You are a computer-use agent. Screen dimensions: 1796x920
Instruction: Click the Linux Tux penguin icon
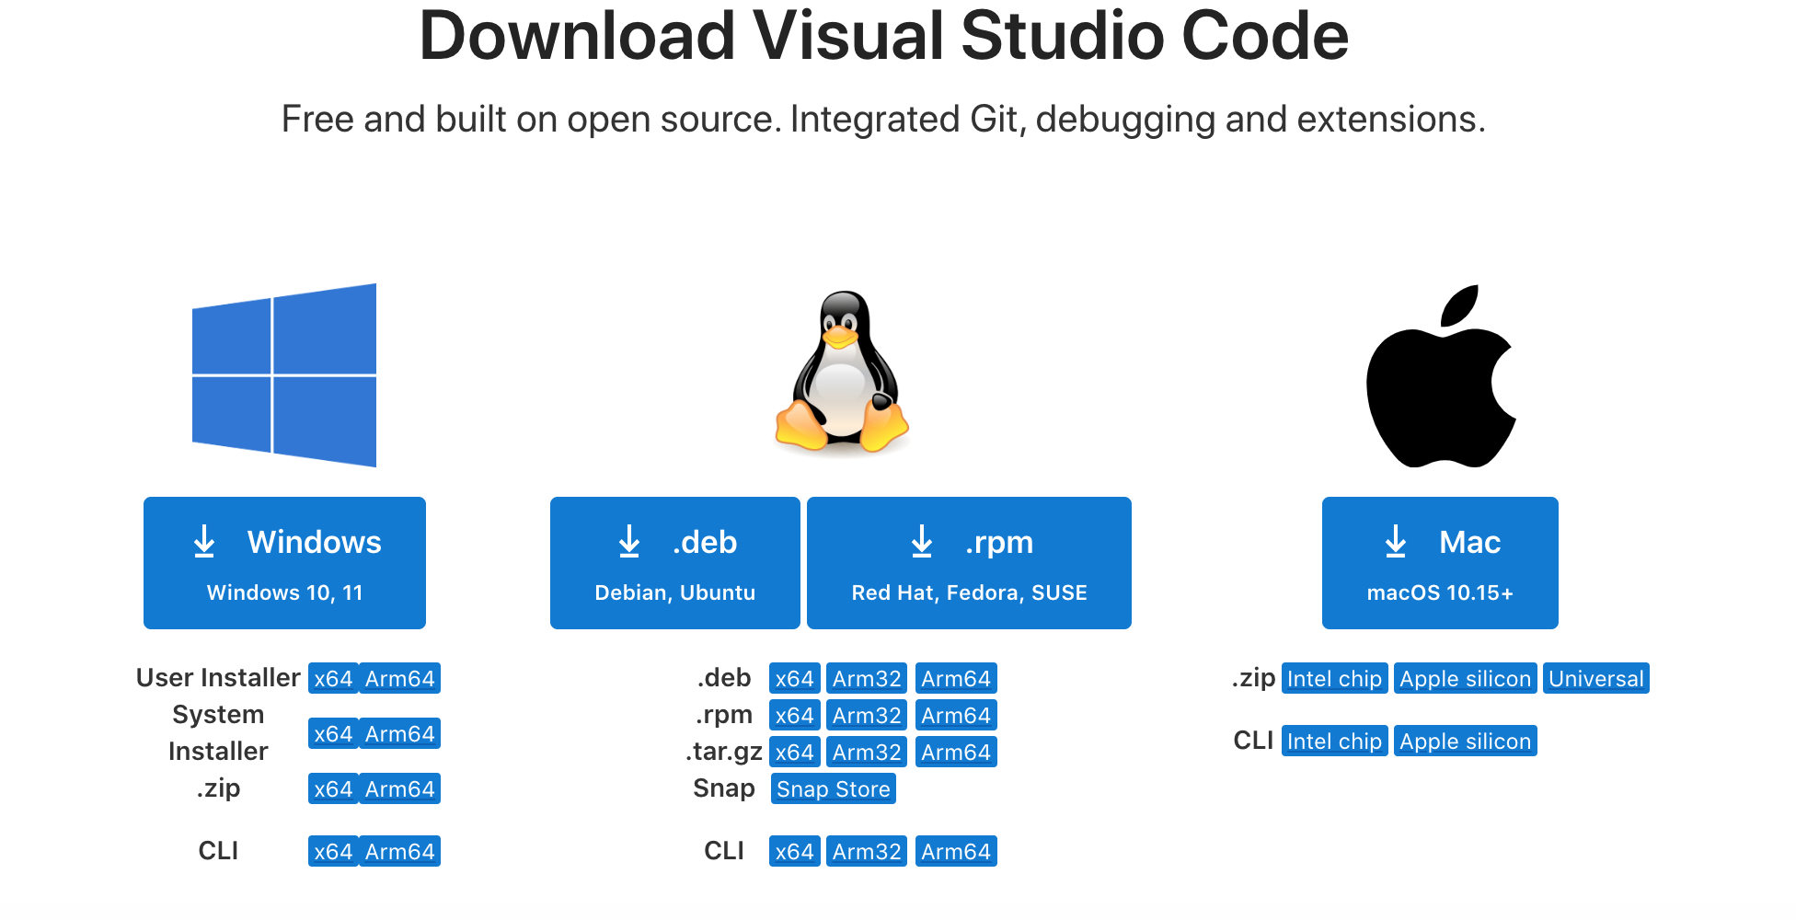point(842,372)
